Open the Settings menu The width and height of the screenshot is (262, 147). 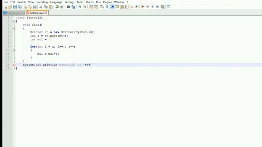(70, 2)
